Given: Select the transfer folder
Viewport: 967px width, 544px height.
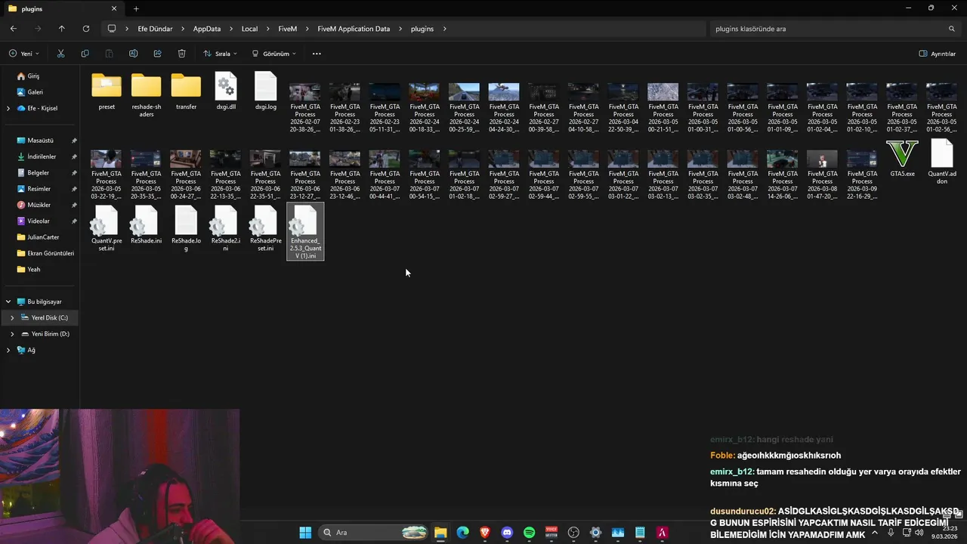Looking at the screenshot, I should coord(186,91).
